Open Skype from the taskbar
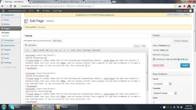The height and width of the screenshot is (110, 196). 20,107
